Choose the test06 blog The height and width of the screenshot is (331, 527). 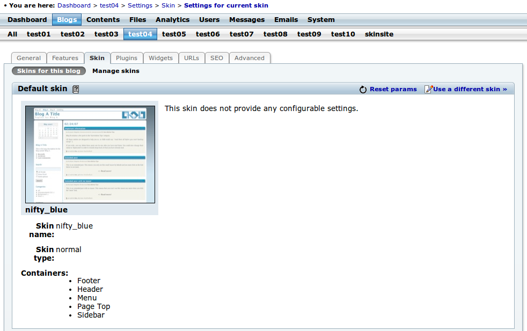208,34
